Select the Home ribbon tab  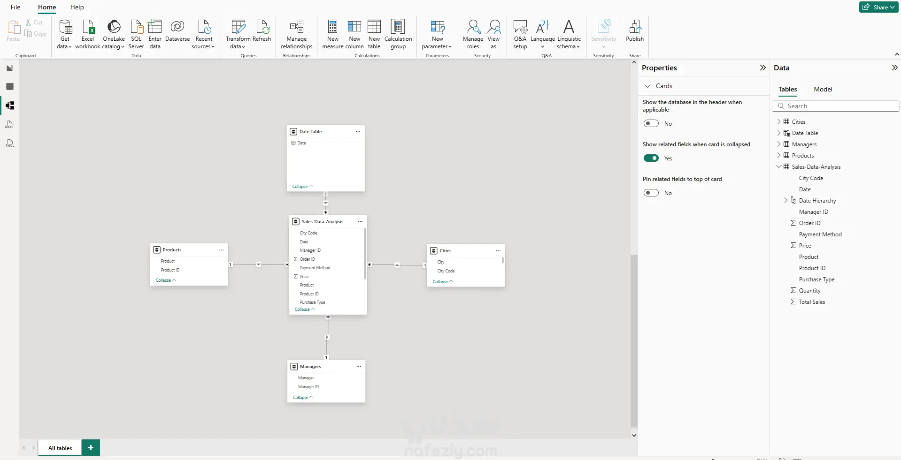(x=47, y=7)
